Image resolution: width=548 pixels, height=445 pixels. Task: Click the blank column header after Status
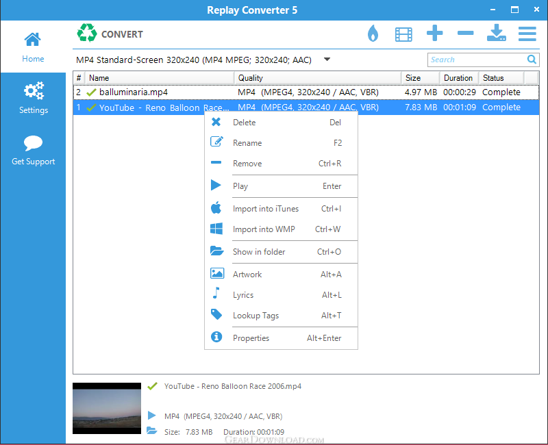pyautogui.click(x=532, y=78)
